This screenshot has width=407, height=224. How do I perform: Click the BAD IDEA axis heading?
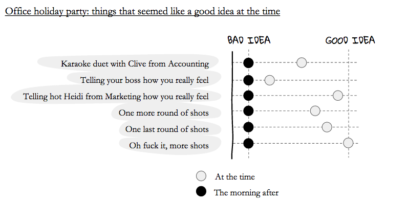pyautogui.click(x=249, y=40)
